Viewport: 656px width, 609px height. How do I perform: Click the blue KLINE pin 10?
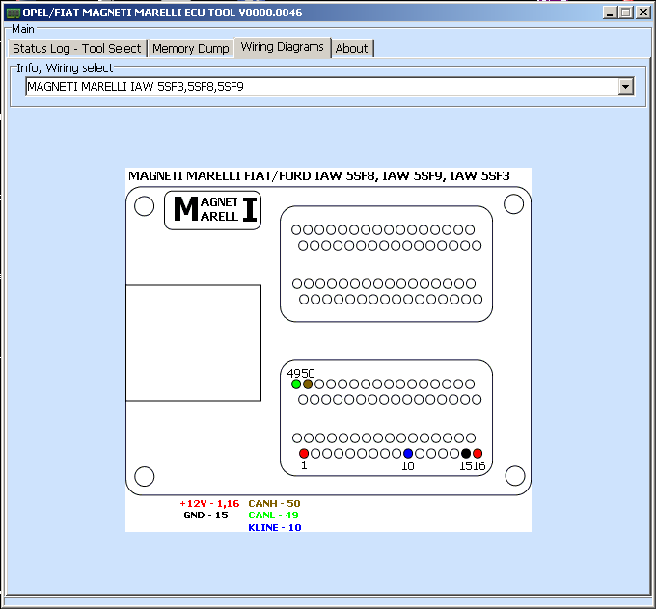click(408, 453)
